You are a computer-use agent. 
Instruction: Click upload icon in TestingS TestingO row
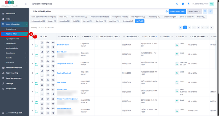click(42, 76)
